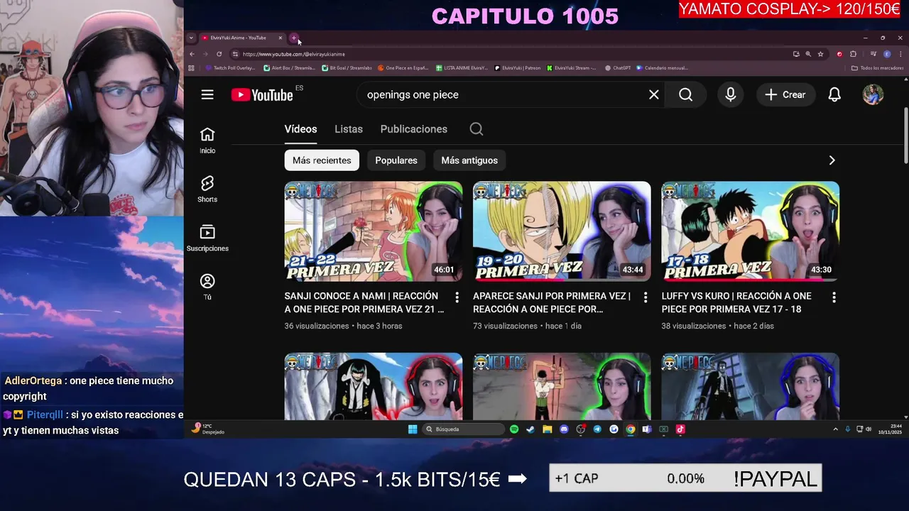The image size is (909, 511).
Task: Click the Crear button
Action: click(785, 94)
